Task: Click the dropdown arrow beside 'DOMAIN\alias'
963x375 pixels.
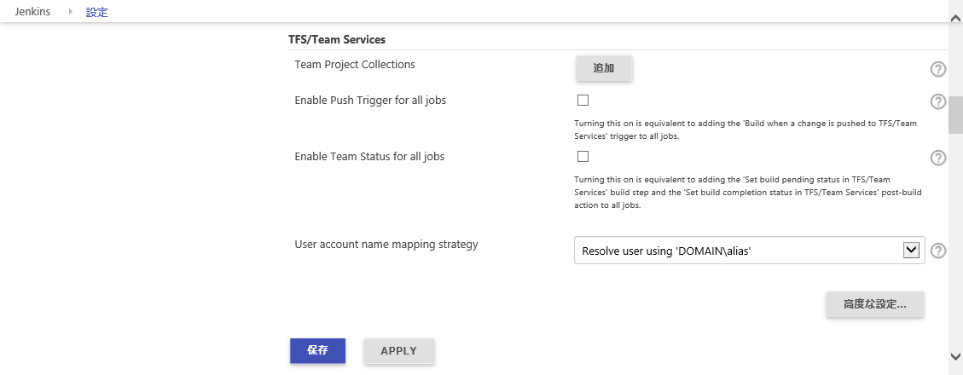Action: 912,250
